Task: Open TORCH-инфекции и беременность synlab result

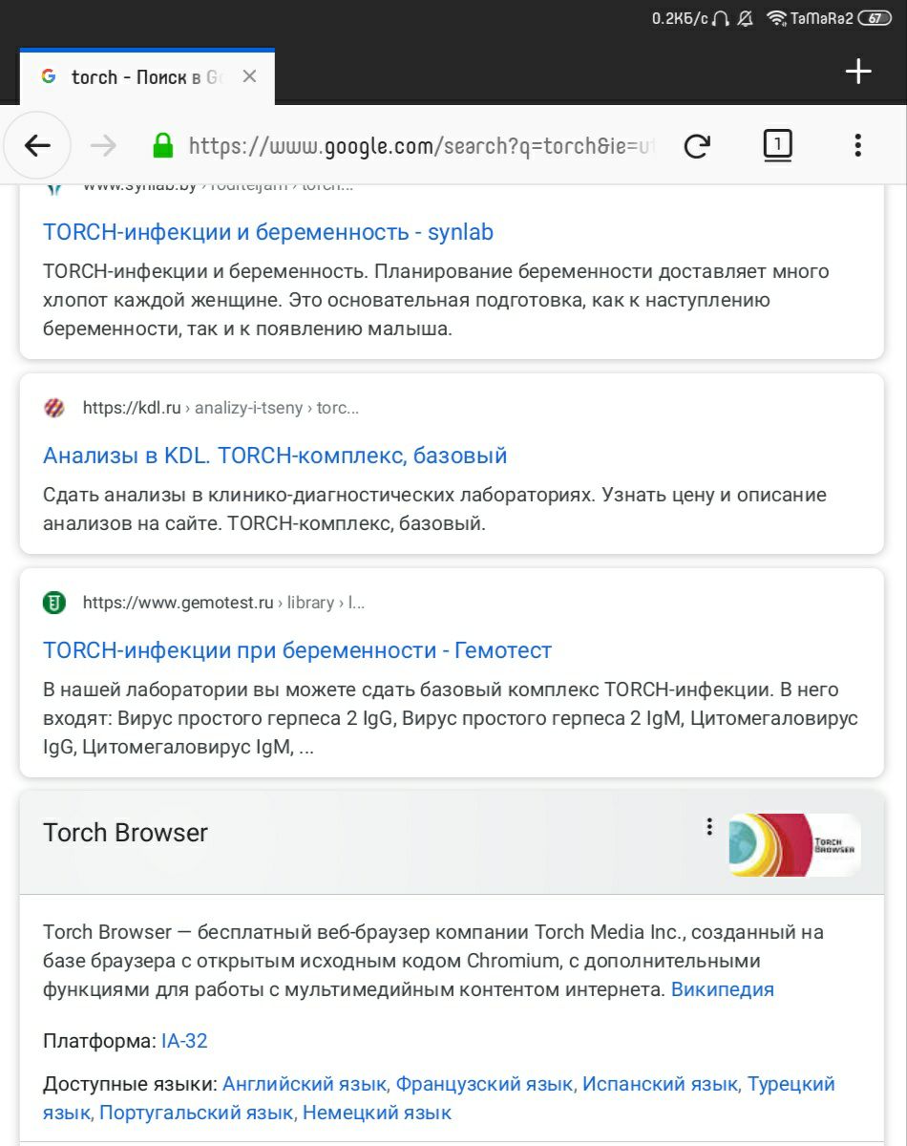Action: pos(268,233)
